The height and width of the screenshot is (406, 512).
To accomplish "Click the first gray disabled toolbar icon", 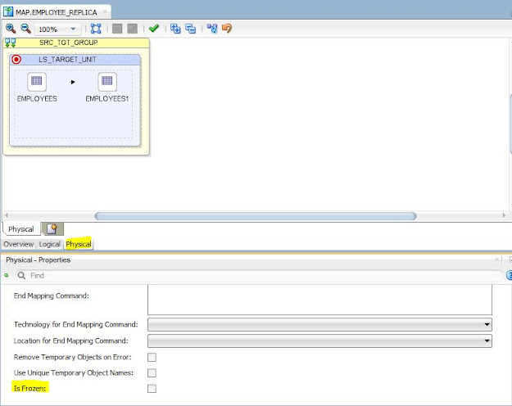I will coord(117,29).
